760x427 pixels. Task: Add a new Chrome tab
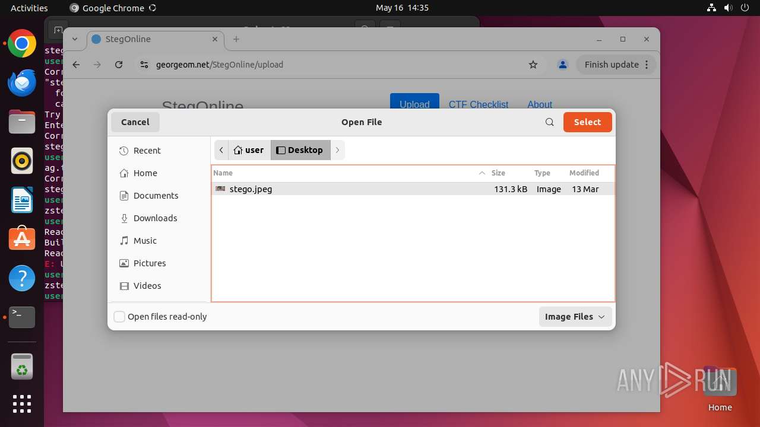[236, 39]
